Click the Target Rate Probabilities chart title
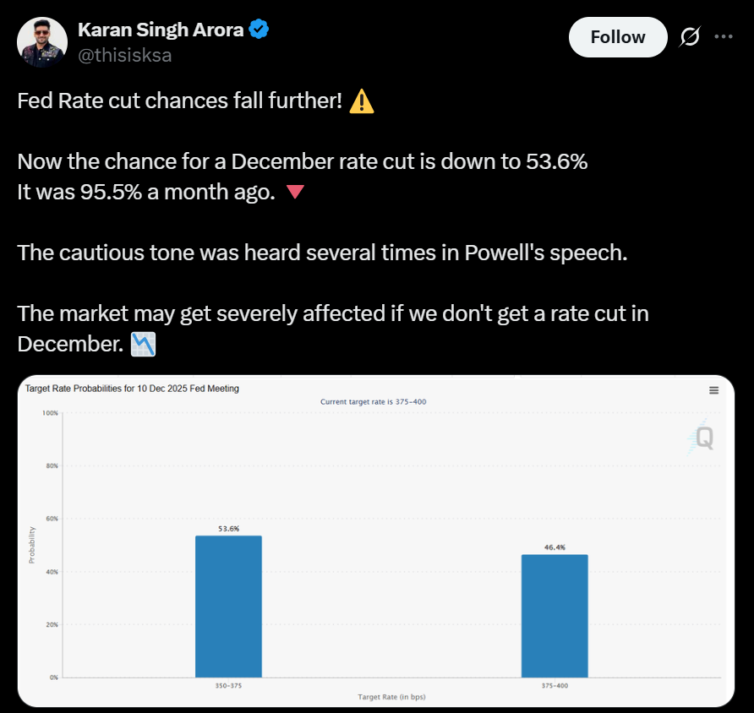Screen dimensions: 754x713 [x=132, y=389]
